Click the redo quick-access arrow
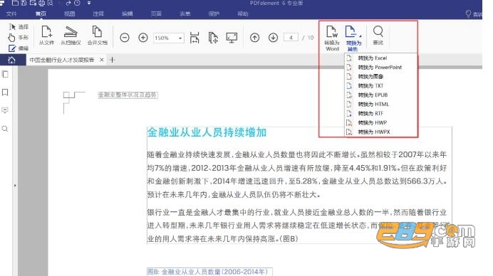 tap(68, 3)
